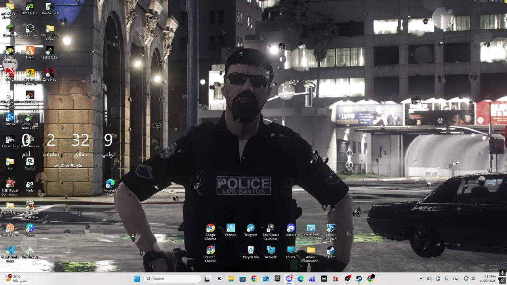Open the Windows Start menu
This screenshot has width=507, height=285.
pos(137,279)
